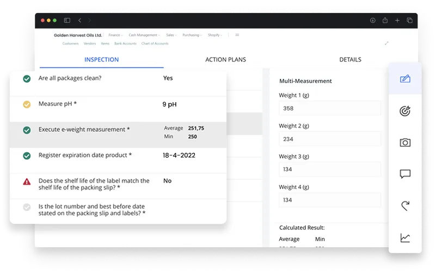Screen dimensions: 442x276
Task: Switch to the INSPECTION tab
Action: [x=101, y=60]
